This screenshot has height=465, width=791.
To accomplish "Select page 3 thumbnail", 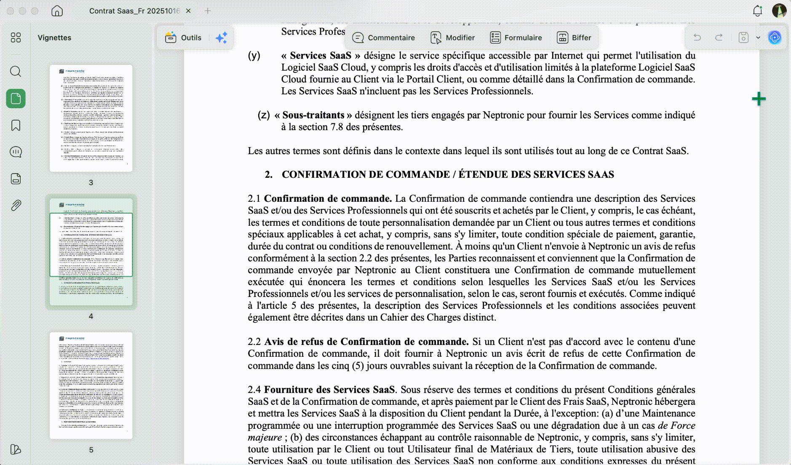I will (91, 118).
